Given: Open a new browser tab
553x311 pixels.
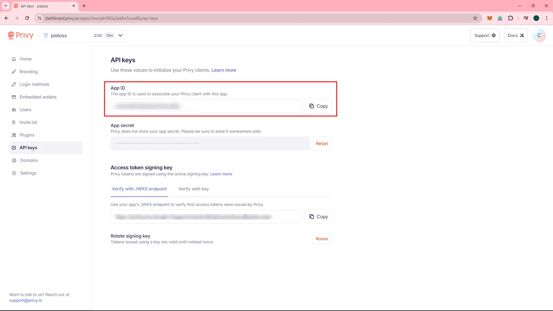Looking at the screenshot, I should tap(84, 6).
